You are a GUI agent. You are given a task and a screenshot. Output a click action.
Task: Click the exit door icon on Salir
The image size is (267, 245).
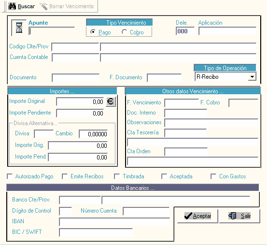coord(232,216)
